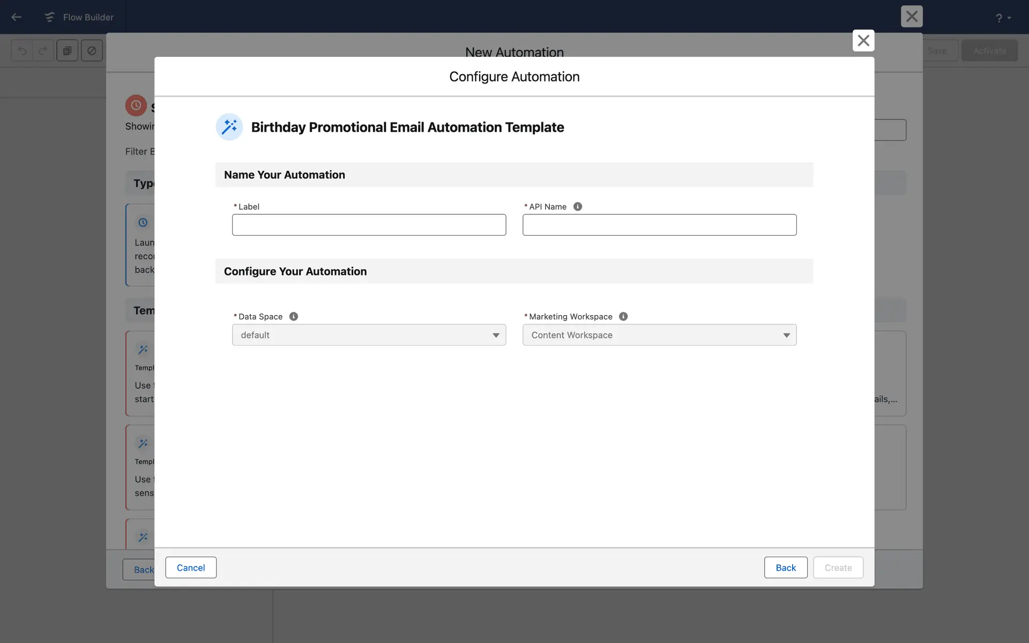
Task: Click the magic wand template icon
Action: coord(229,127)
